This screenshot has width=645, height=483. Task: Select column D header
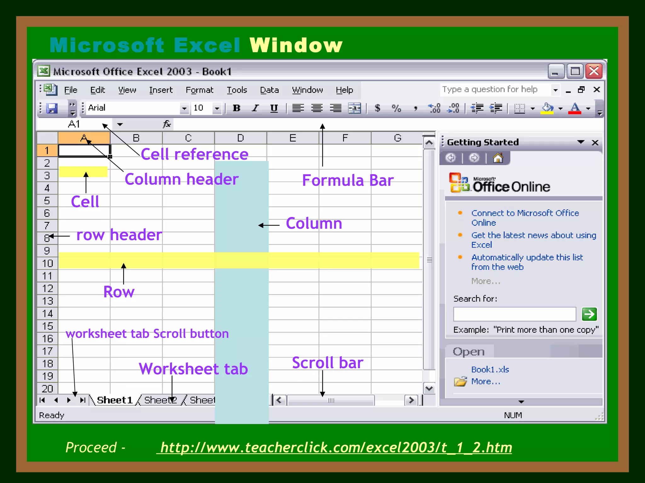(x=241, y=138)
